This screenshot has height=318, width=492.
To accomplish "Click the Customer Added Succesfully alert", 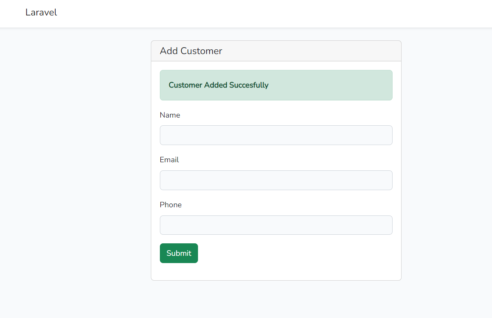I will click(276, 85).
